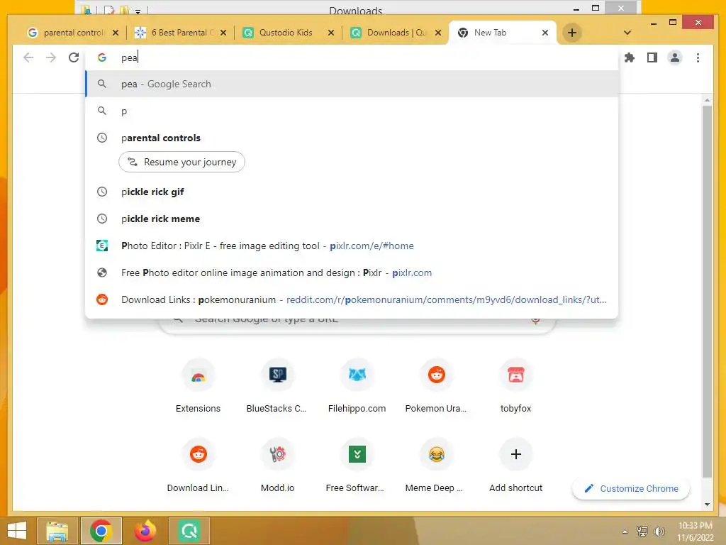Screen dimensions: 726x545
Task: Open a new tab with plus button
Action: click(x=572, y=33)
